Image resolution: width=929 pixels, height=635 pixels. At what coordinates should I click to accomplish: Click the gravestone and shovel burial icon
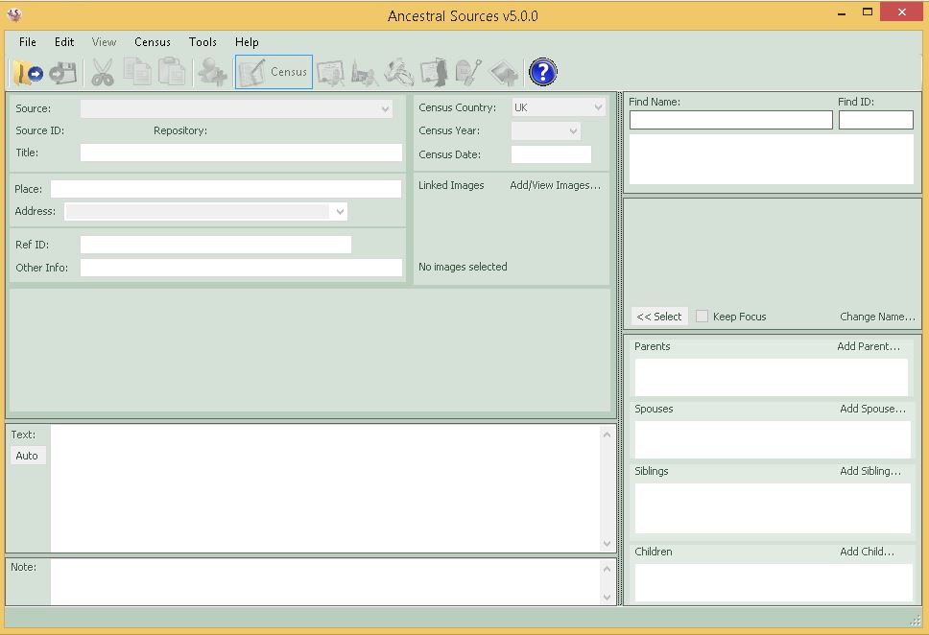click(x=468, y=72)
